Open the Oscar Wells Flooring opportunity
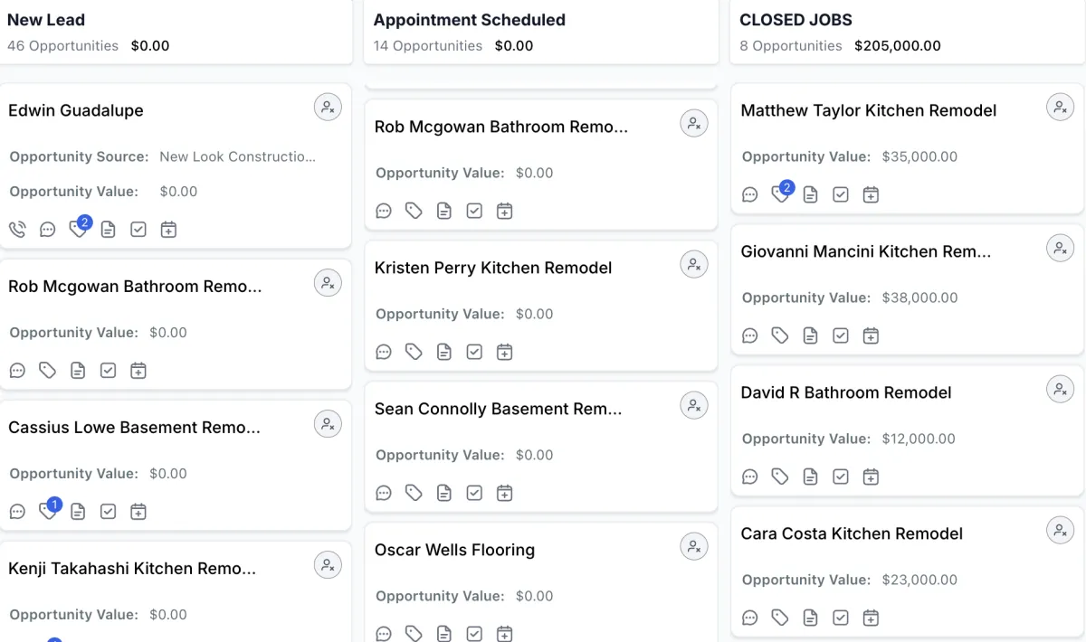The width and height of the screenshot is (1086, 642). 454,550
